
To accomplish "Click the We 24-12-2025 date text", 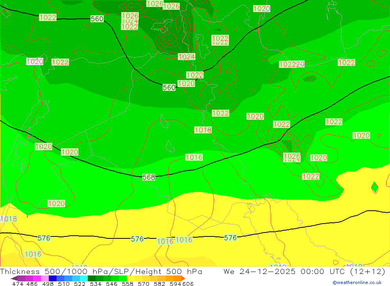I will pyautogui.click(x=259, y=271).
